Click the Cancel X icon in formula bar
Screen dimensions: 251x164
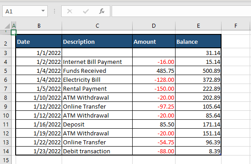[x=70, y=11]
